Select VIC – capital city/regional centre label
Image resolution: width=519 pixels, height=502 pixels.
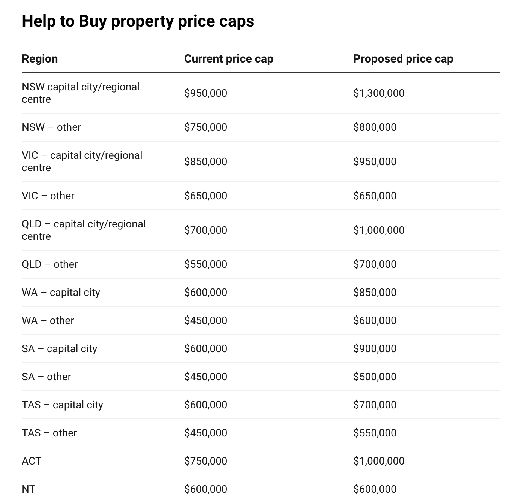82,161
